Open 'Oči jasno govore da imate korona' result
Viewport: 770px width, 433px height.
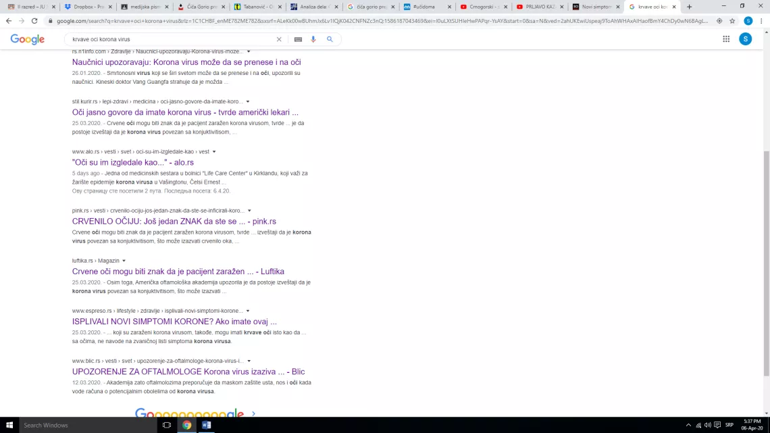tap(185, 112)
